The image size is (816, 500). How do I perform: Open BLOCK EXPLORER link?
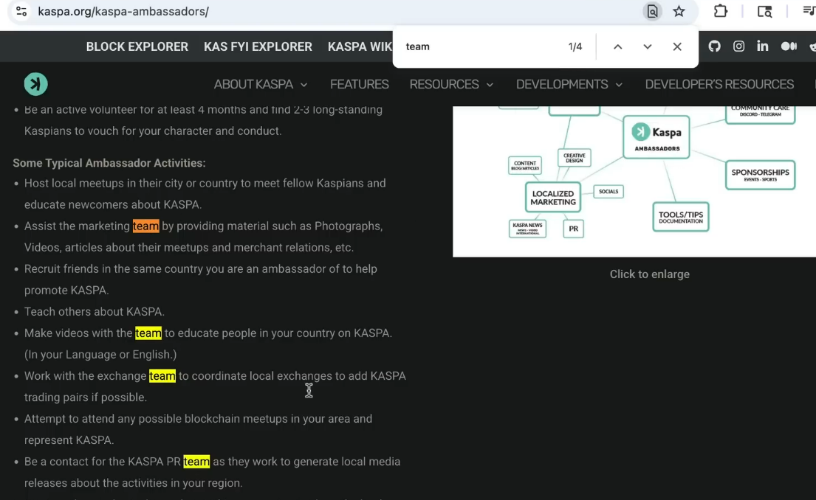[137, 46]
